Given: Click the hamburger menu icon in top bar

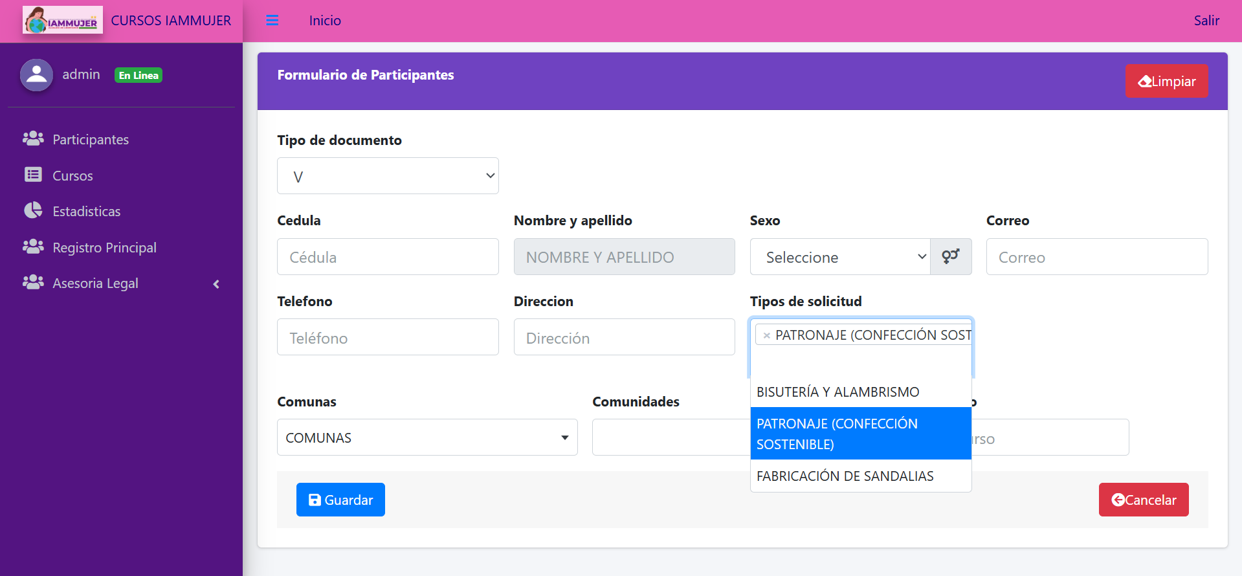Looking at the screenshot, I should pos(272,21).
